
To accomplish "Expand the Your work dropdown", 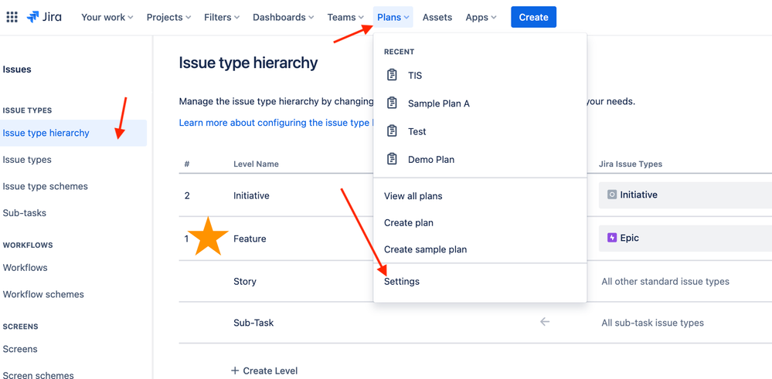I will (107, 17).
